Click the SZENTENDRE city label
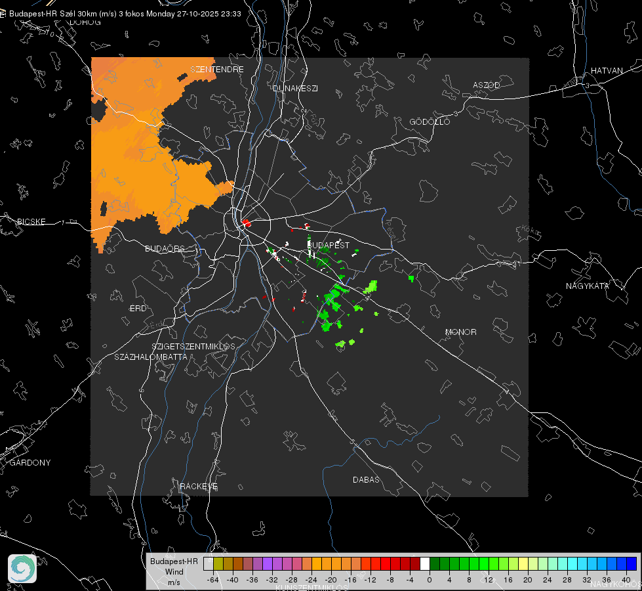Image resolution: width=642 pixels, height=591 pixels. tap(217, 70)
